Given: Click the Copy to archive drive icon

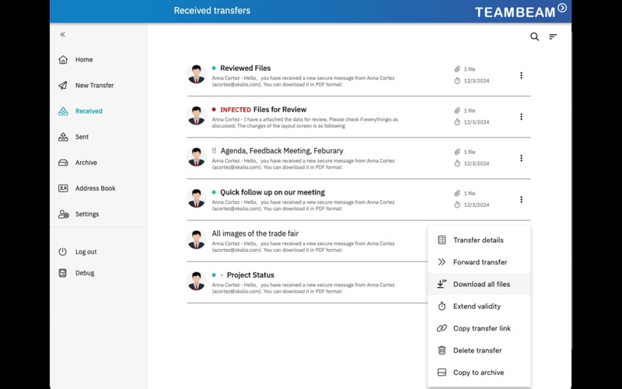Looking at the screenshot, I should [x=442, y=373].
